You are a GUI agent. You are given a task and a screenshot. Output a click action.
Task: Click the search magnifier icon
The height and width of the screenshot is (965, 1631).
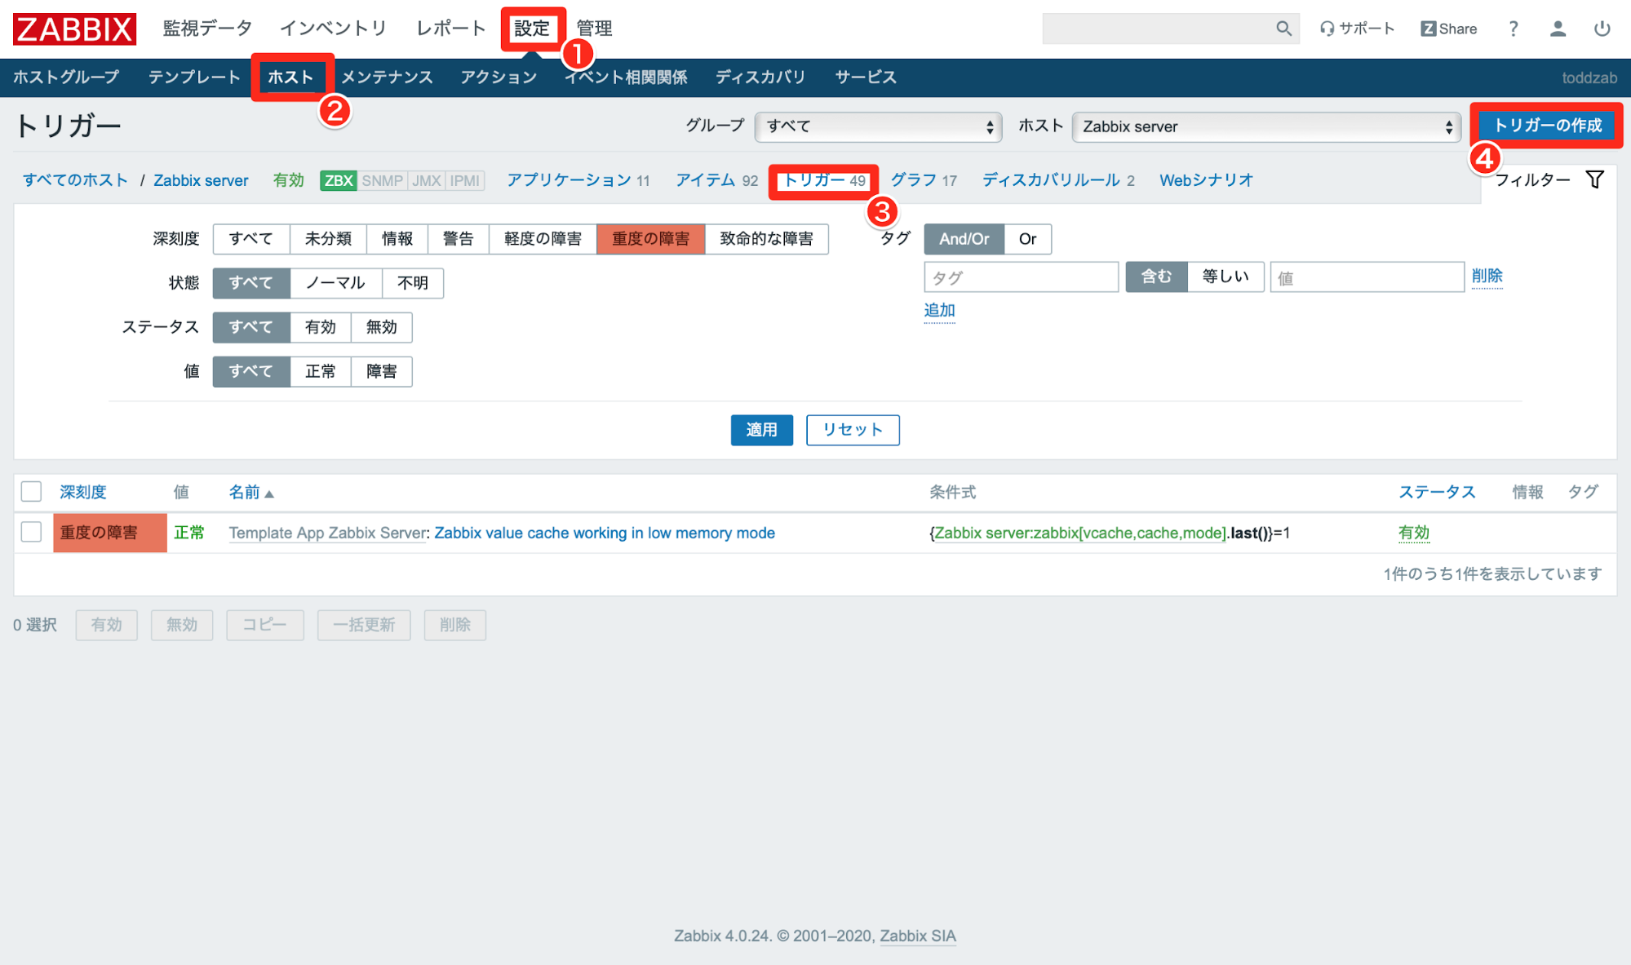tap(1283, 29)
